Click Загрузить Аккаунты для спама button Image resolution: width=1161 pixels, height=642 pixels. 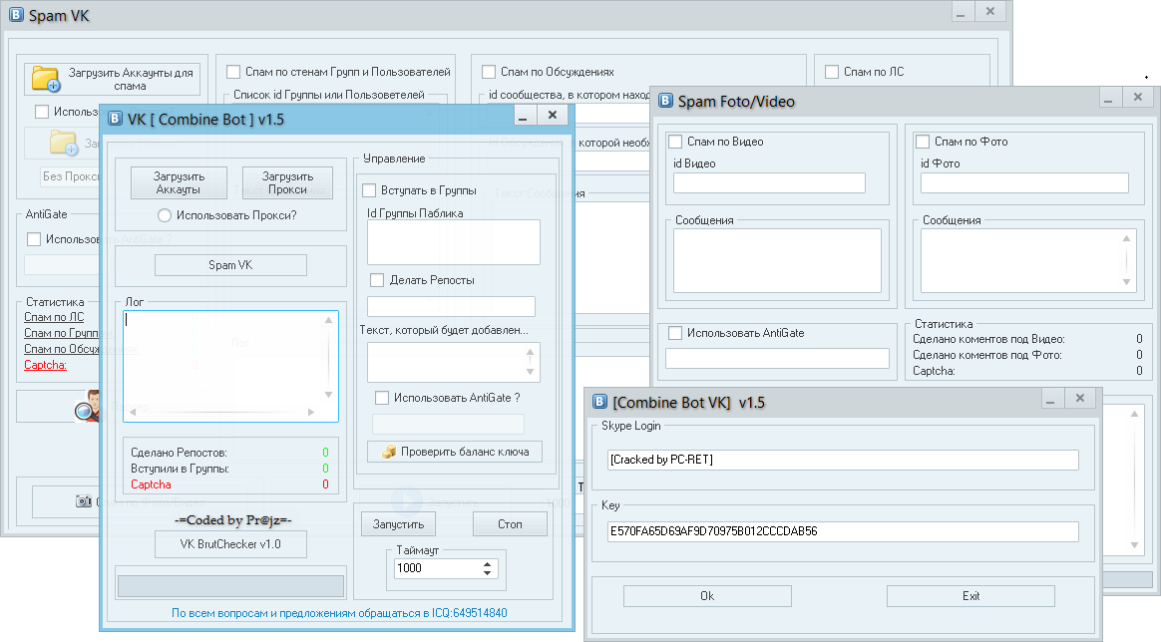point(113,79)
